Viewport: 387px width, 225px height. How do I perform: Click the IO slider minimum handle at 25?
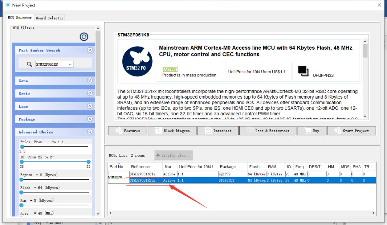(x=22, y=162)
